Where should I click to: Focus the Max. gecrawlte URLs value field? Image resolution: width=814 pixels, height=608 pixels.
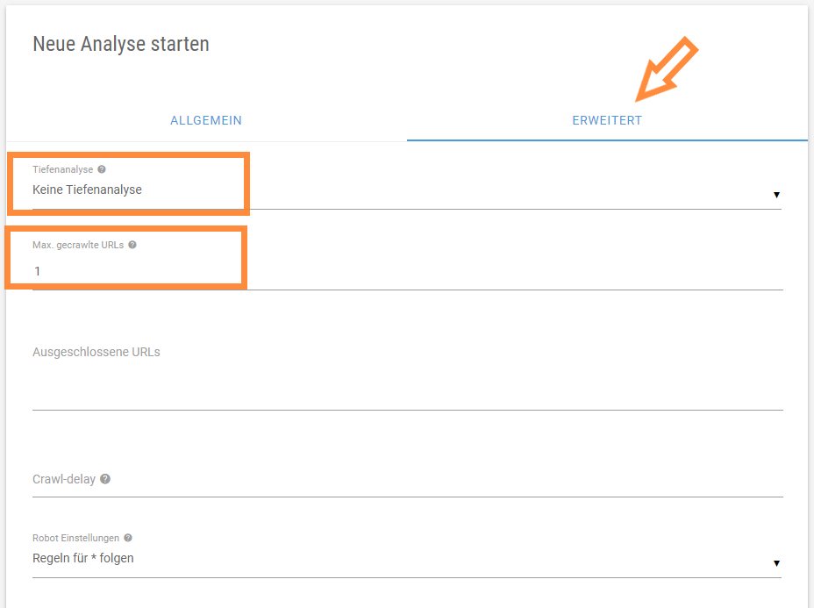408,271
